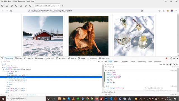Image resolution: width=179 pixels, height=101 pixels.
Task: Click the eyedropper color picker icon
Action: tap(102, 62)
